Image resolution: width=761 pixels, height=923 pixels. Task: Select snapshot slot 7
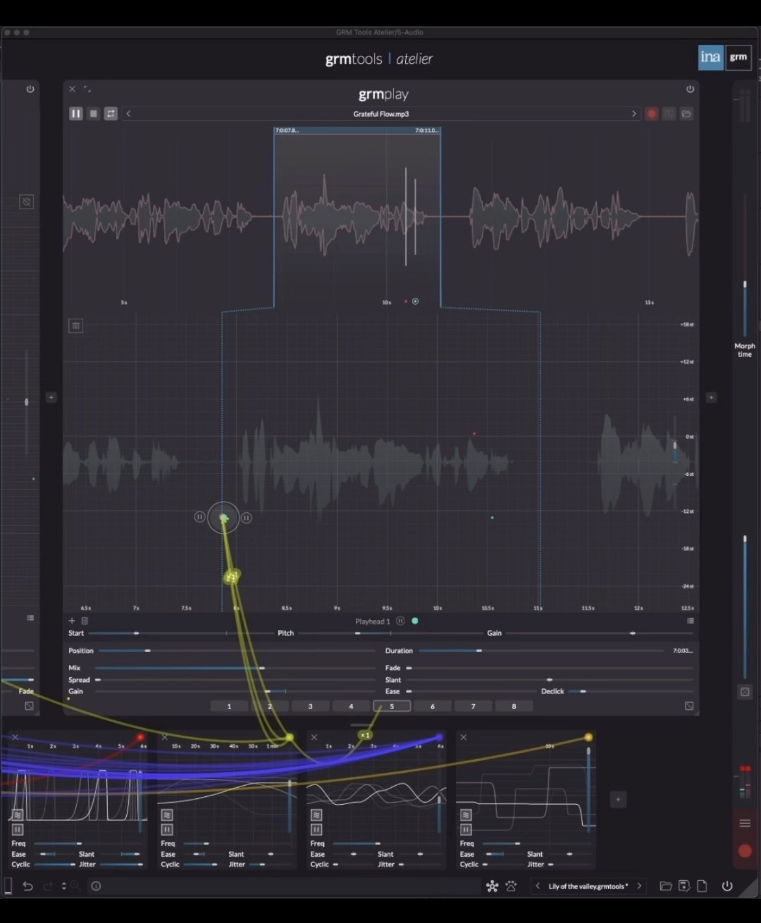click(x=473, y=706)
